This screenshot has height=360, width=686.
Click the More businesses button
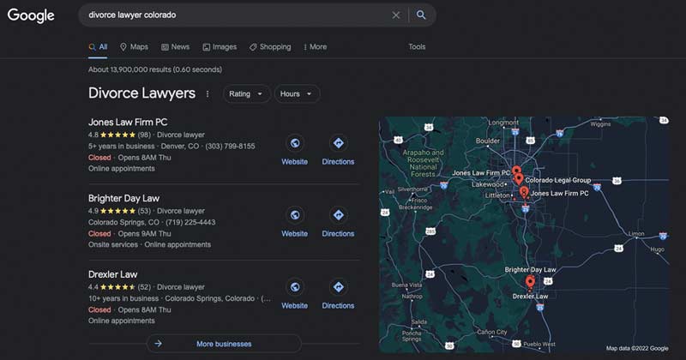[224, 344]
